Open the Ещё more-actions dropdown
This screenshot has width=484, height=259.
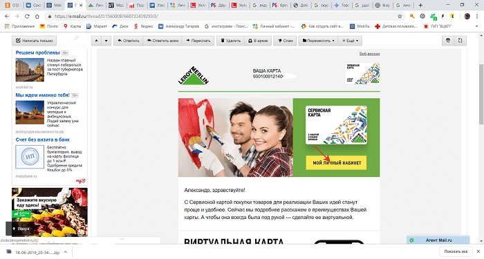350,40
